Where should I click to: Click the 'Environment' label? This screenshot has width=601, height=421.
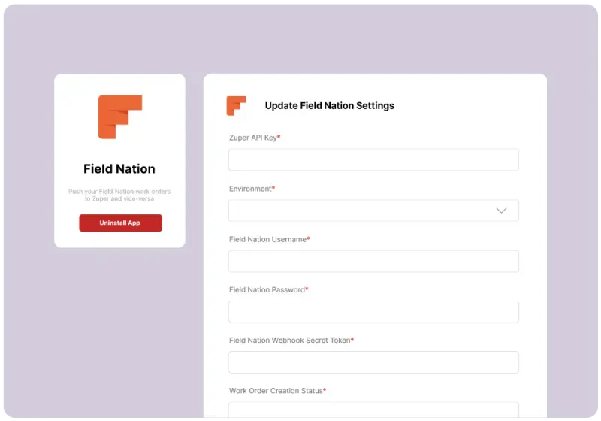(252, 189)
